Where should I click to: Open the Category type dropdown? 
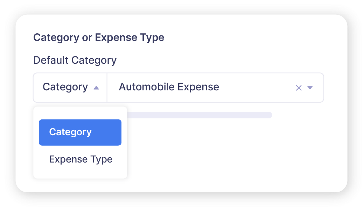click(70, 87)
